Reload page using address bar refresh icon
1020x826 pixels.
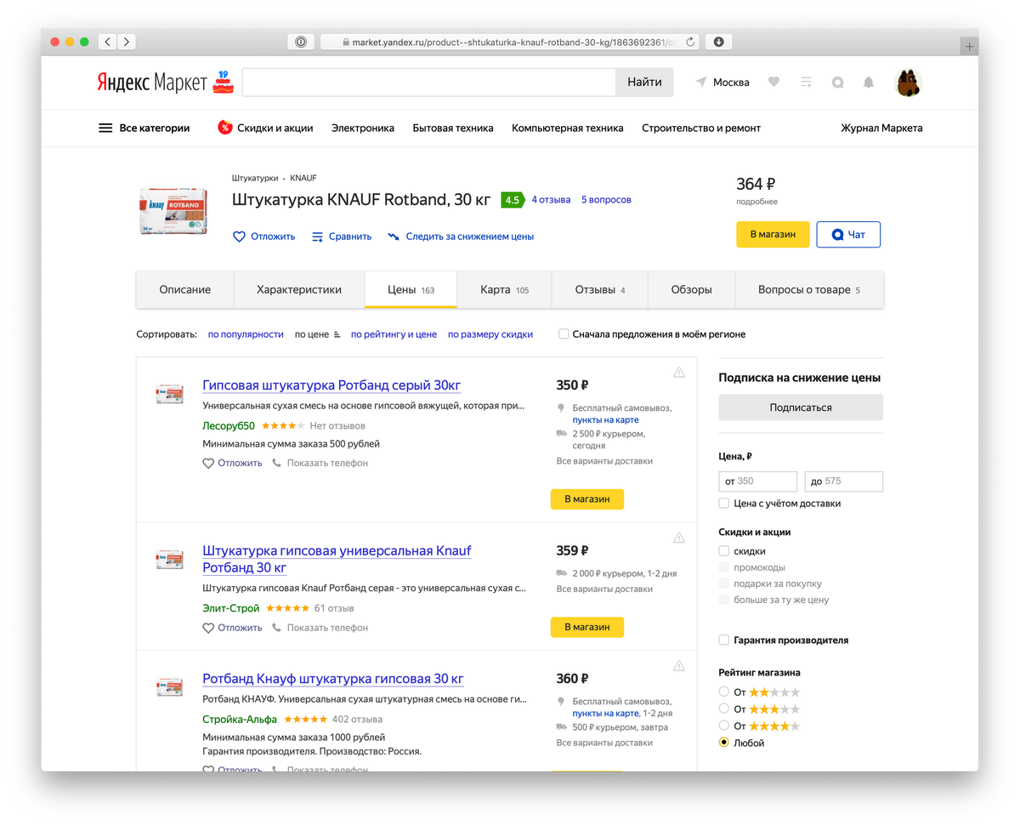(x=691, y=42)
